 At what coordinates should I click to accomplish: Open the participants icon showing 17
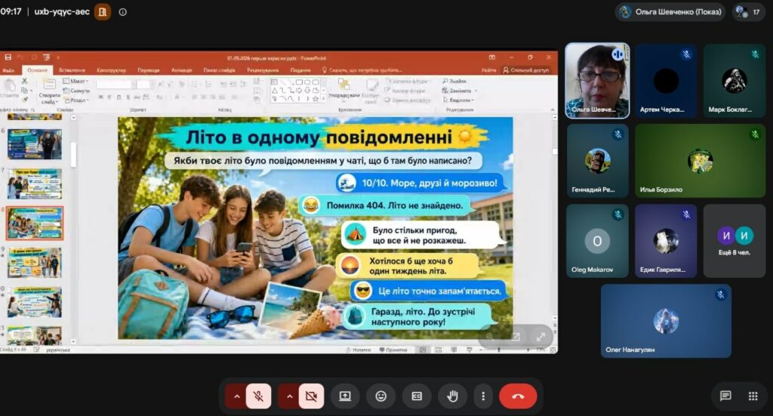click(x=748, y=12)
